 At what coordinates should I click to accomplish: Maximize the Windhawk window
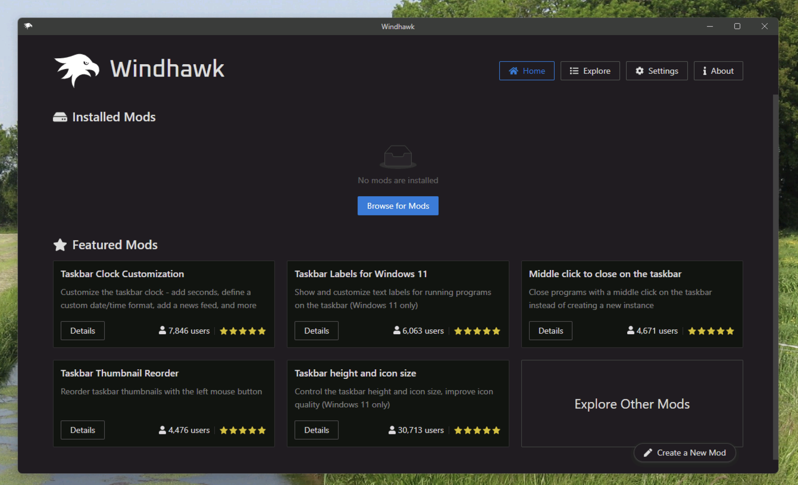click(737, 26)
